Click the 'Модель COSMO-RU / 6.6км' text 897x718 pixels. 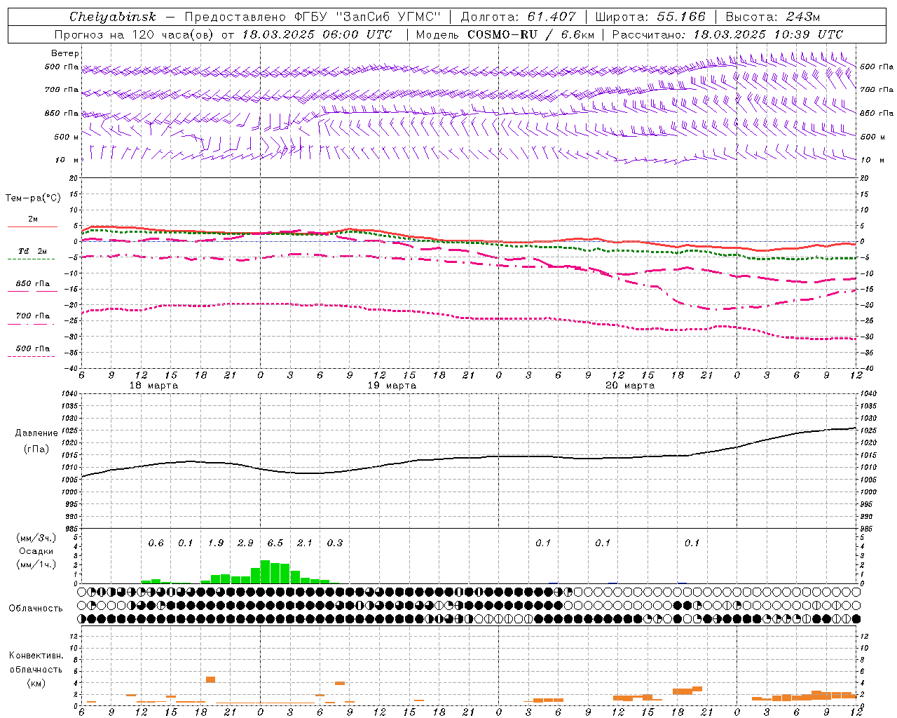(x=505, y=34)
